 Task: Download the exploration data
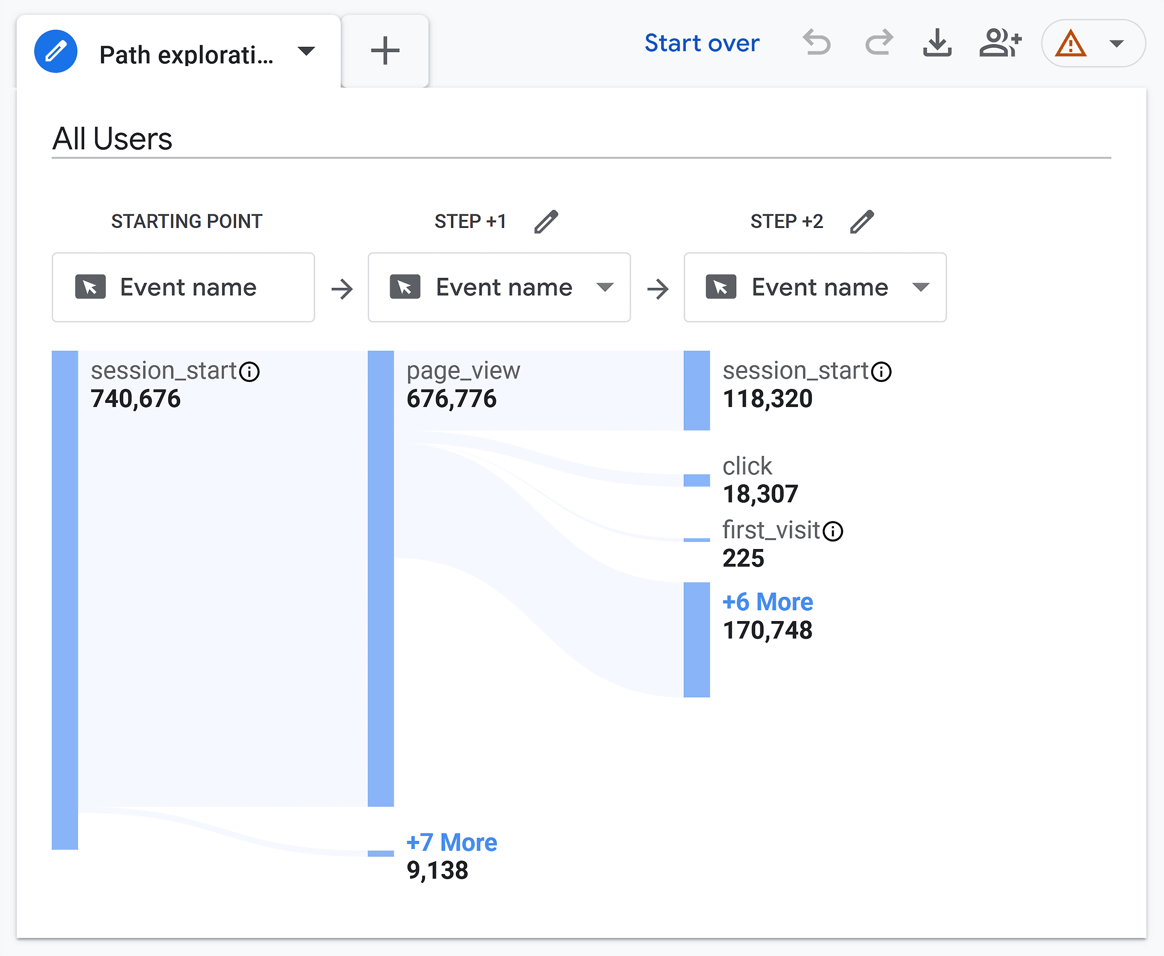937,43
